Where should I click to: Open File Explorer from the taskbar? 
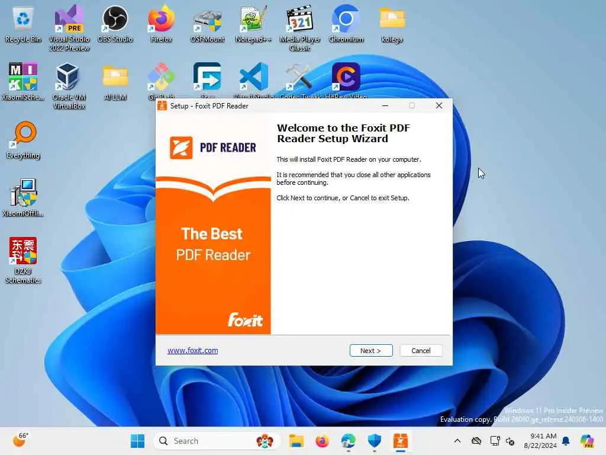[x=296, y=441]
